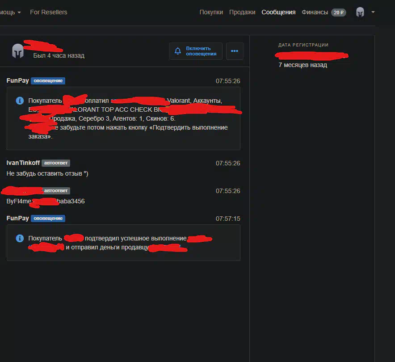Open Продажи section
The width and height of the screenshot is (395, 362).
click(x=242, y=12)
